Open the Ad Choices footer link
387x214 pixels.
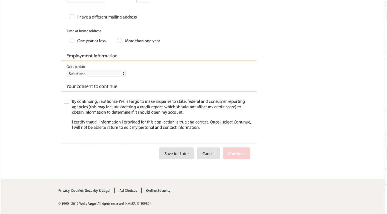coord(128,191)
